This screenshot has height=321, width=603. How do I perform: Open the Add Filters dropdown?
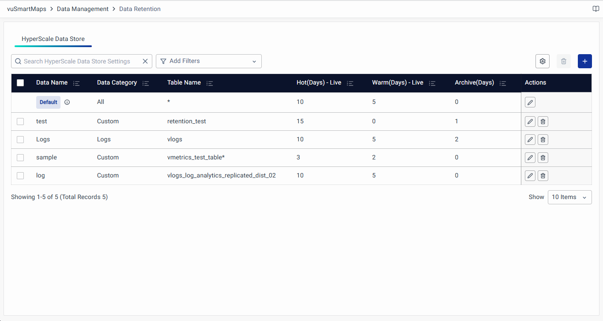[x=208, y=61]
